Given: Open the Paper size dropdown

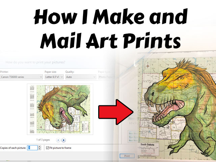Looking at the screenshot, I should click(x=54, y=77).
